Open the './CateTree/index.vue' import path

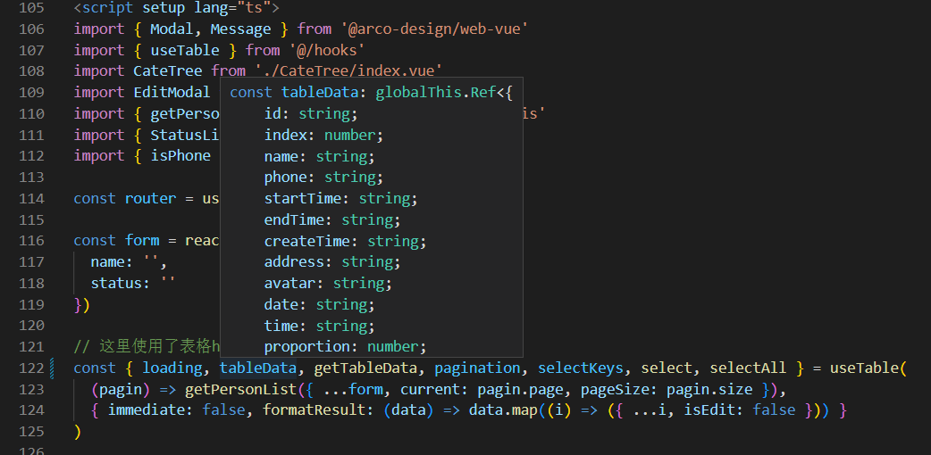348,71
